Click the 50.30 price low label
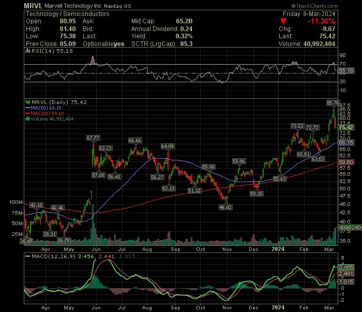 [x=257, y=194]
